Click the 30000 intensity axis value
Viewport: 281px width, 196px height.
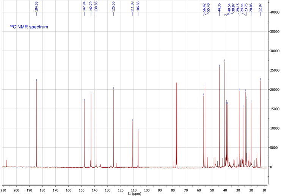[x=275, y=51]
